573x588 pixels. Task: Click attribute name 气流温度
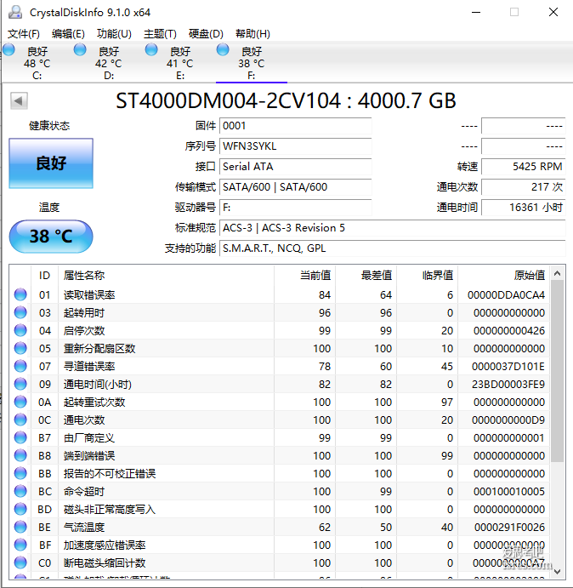click(x=84, y=528)
